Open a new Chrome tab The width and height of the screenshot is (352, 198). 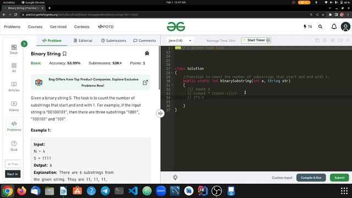pos(50,8)
